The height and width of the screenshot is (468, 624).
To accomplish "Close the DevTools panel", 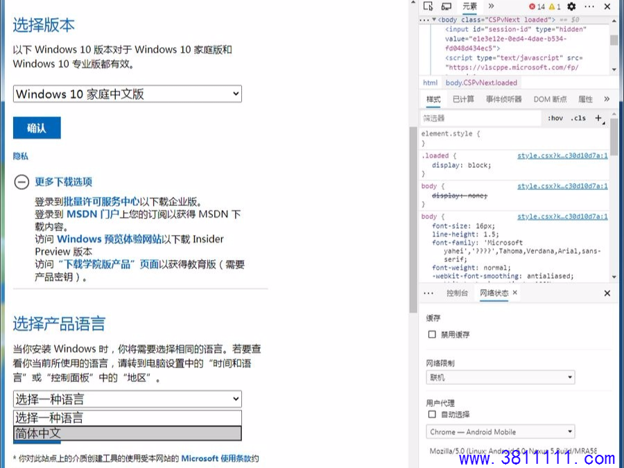I will (x=607, y=6).
